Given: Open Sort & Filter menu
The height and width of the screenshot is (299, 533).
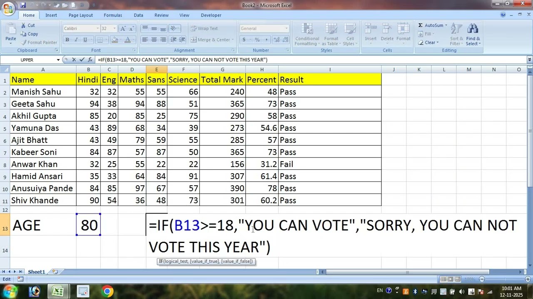Looking at the screenshot, I should [x=456, y=34].
